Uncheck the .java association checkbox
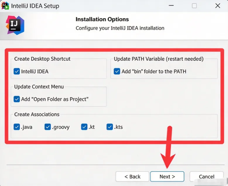Viewport: 228px width, 186px height. click(x=17, y=127)
